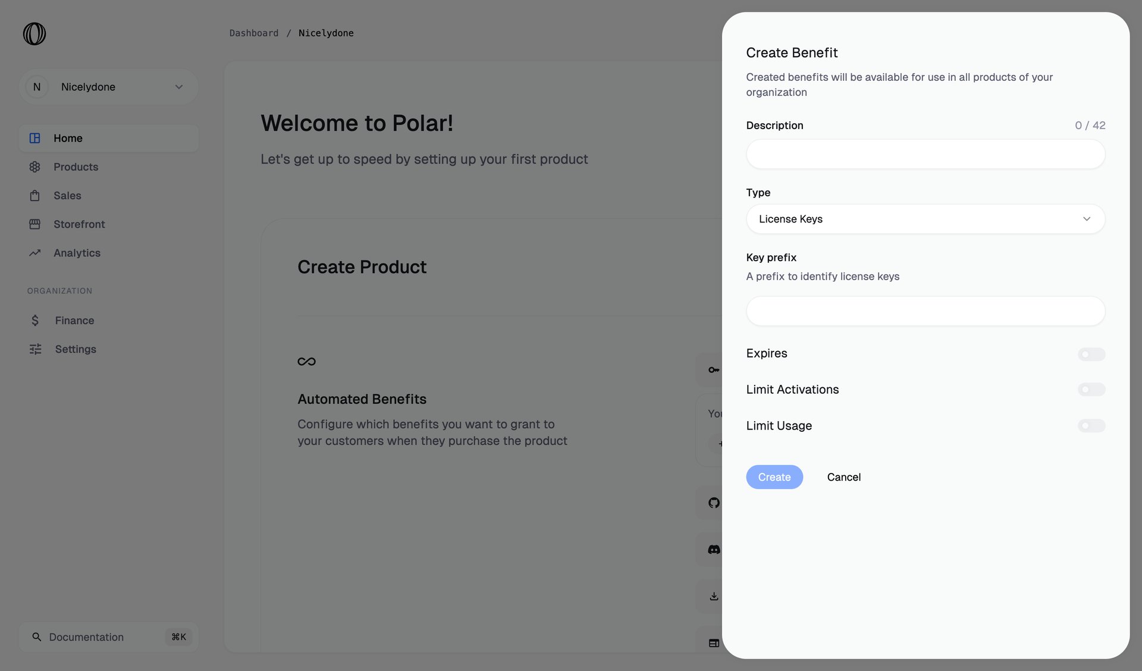Click the License Keys benefit icon
The width and height of the screenshot is (1142, 671).
(713, 369)
